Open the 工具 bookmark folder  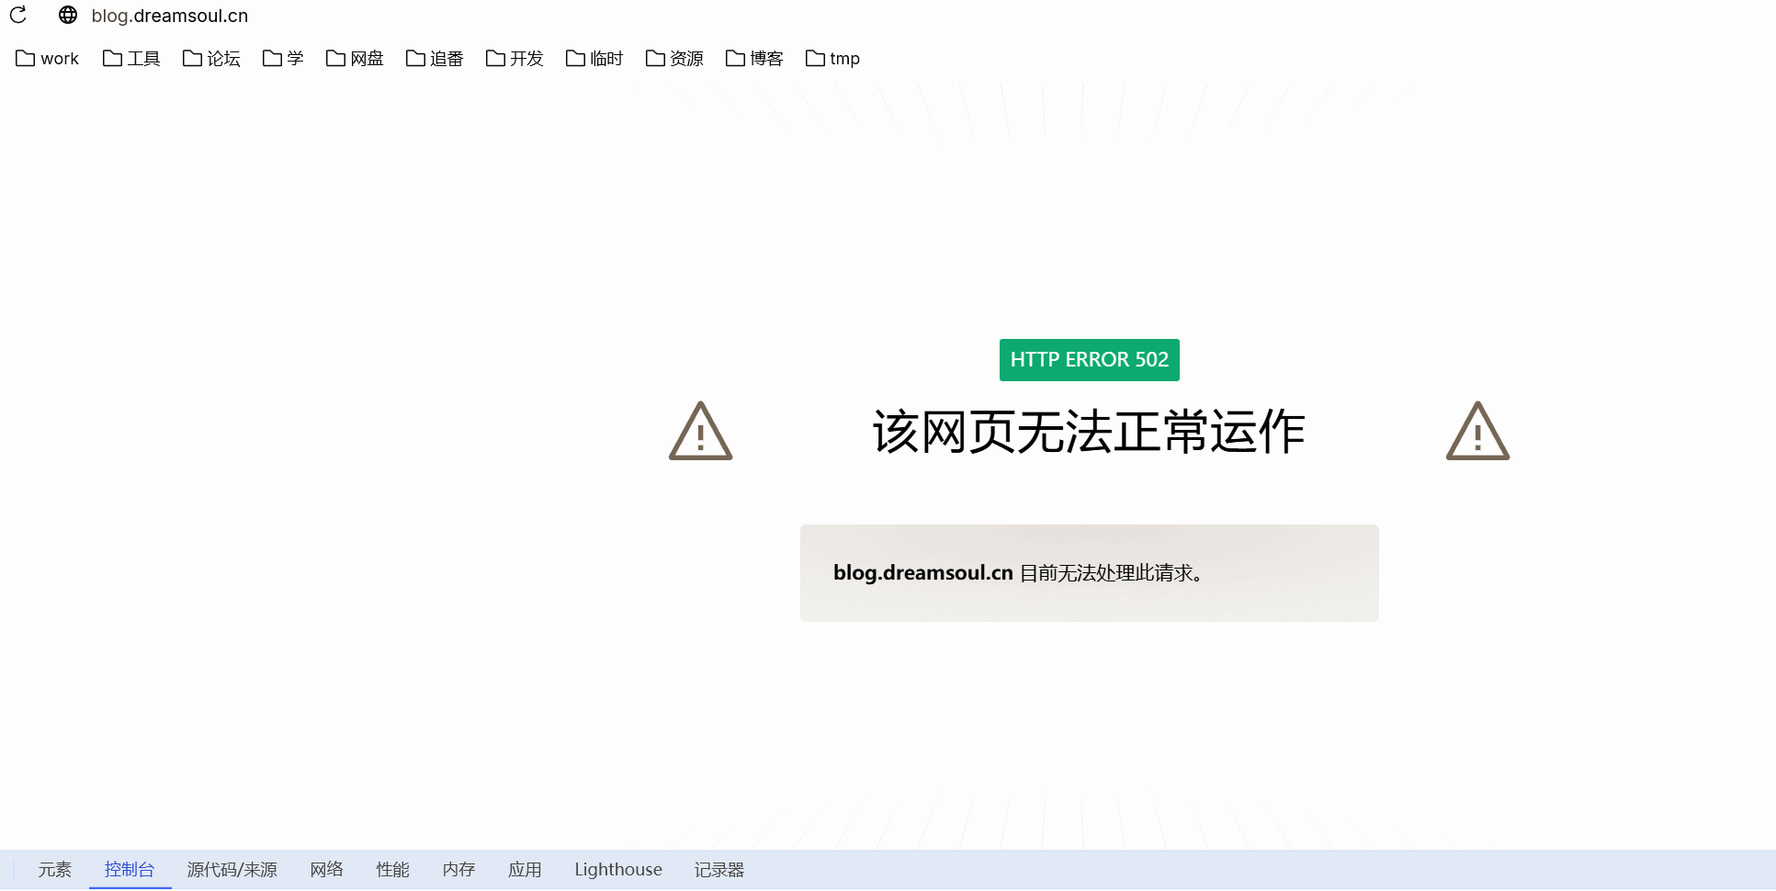pyautogui.click(x=131, y=59)
